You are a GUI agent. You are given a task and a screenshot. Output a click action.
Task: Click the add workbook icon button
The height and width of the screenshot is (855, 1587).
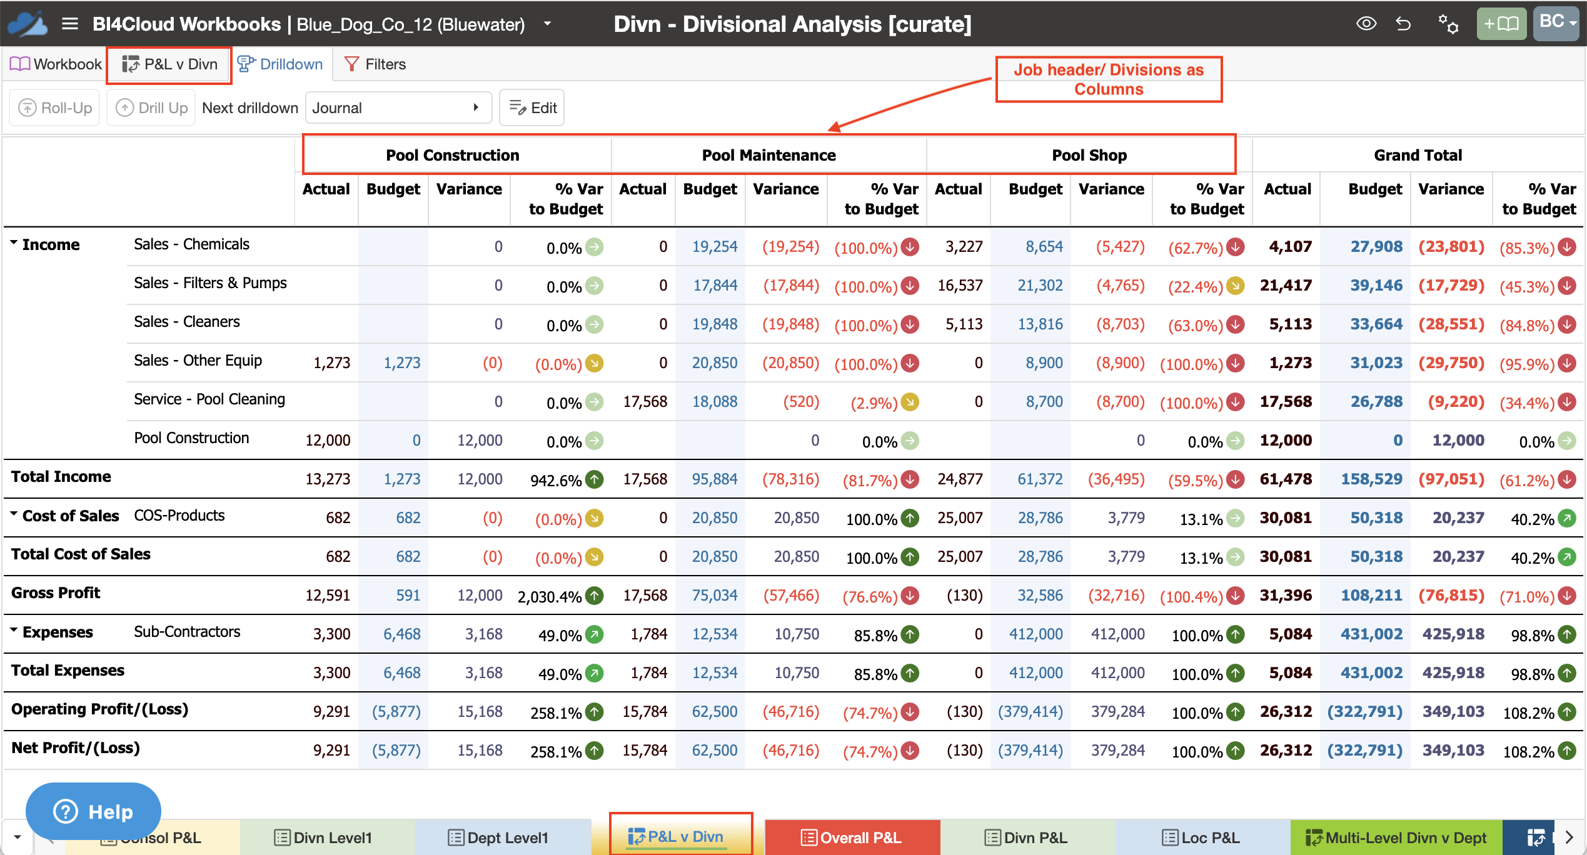click(1501, 24)
